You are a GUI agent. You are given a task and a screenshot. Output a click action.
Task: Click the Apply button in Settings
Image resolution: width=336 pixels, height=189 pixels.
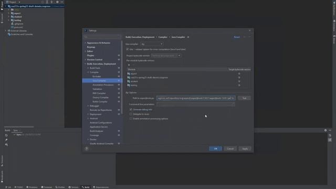coord(245,149)
